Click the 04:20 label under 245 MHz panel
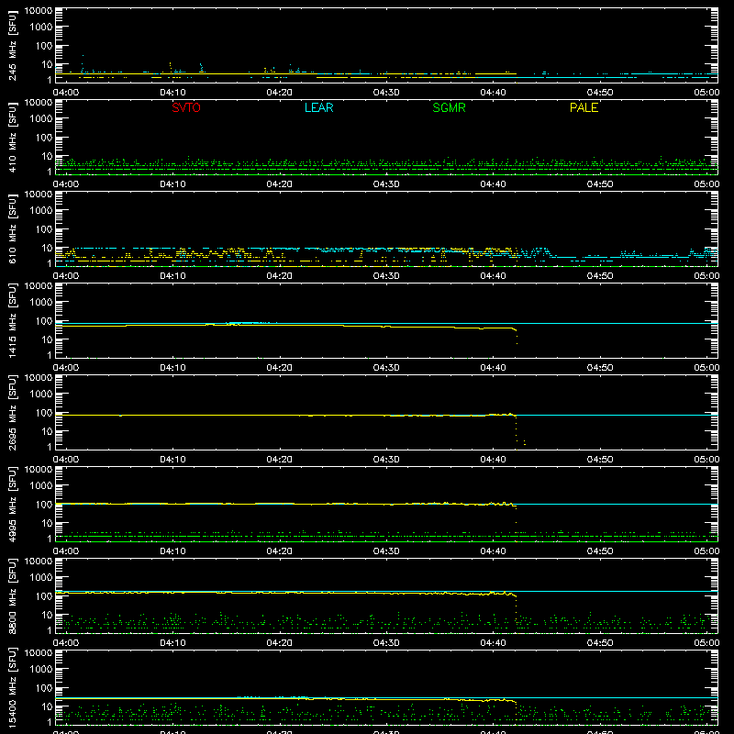The image size is (734, 734). 280,93
